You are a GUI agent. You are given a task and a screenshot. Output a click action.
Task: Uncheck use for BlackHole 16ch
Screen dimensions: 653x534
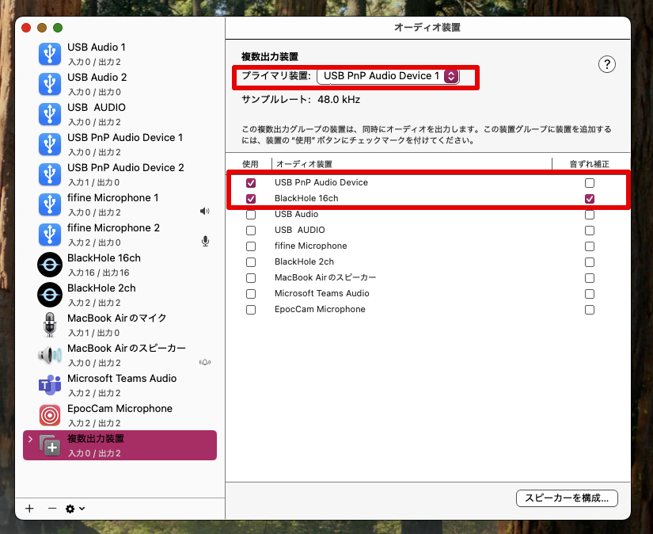click(251, 199)
